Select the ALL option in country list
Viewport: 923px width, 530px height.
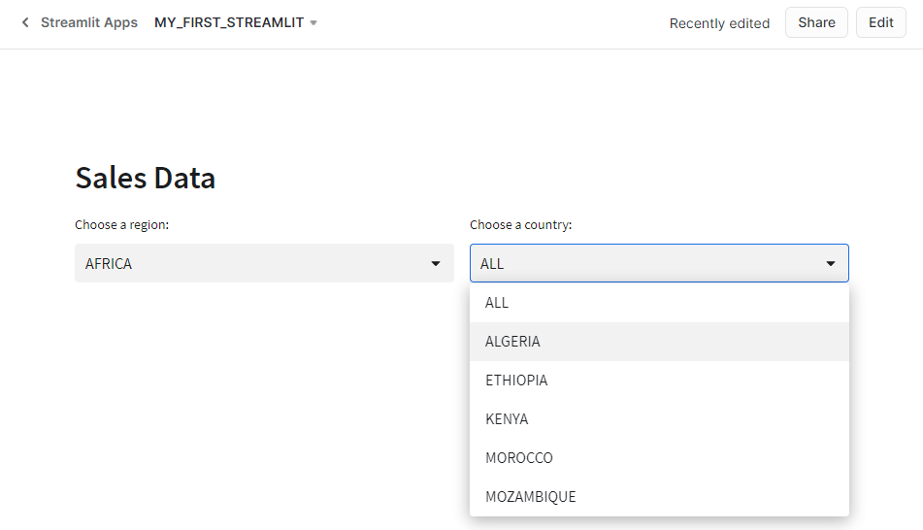tap(497, 303)
